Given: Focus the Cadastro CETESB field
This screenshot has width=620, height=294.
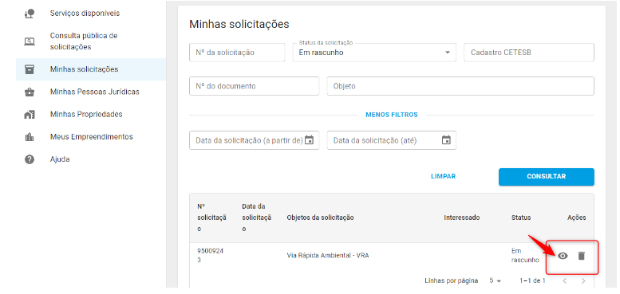Looking at the screenshot, I should 529,53.
